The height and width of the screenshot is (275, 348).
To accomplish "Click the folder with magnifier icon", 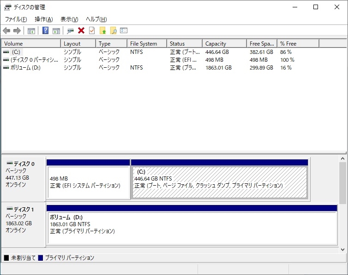I will pos(114,30).
